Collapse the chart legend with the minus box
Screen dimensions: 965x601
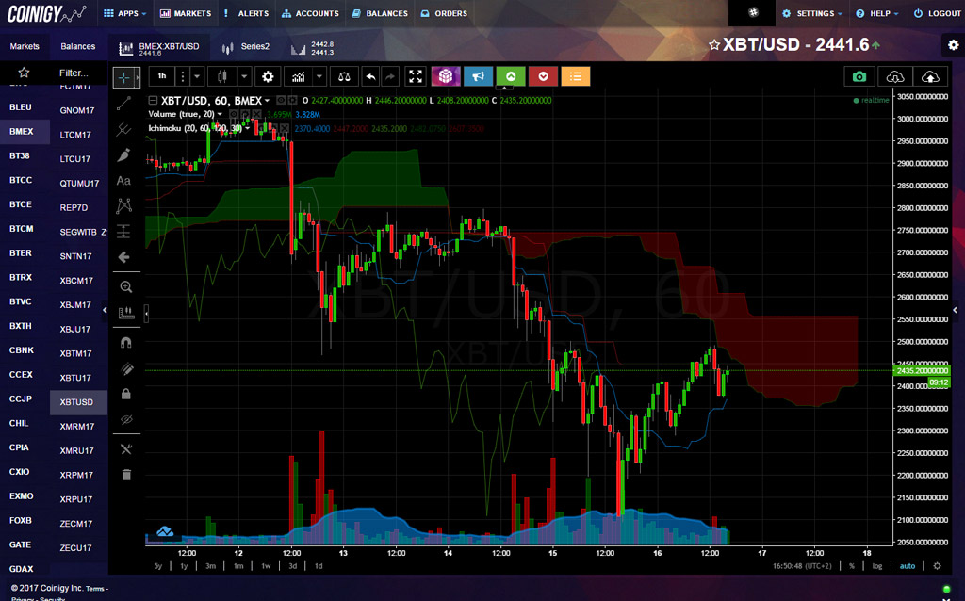coord(153,100)
